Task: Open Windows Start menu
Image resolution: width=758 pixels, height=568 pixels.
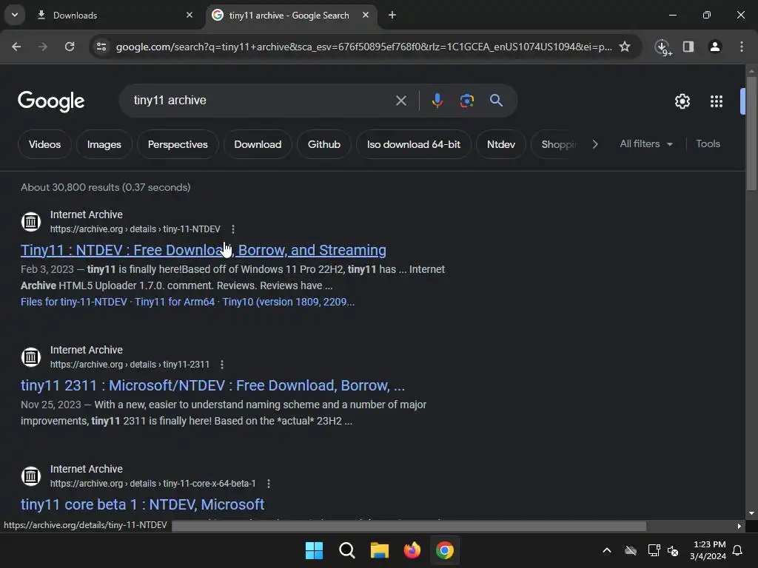Action: click(314, 550)
